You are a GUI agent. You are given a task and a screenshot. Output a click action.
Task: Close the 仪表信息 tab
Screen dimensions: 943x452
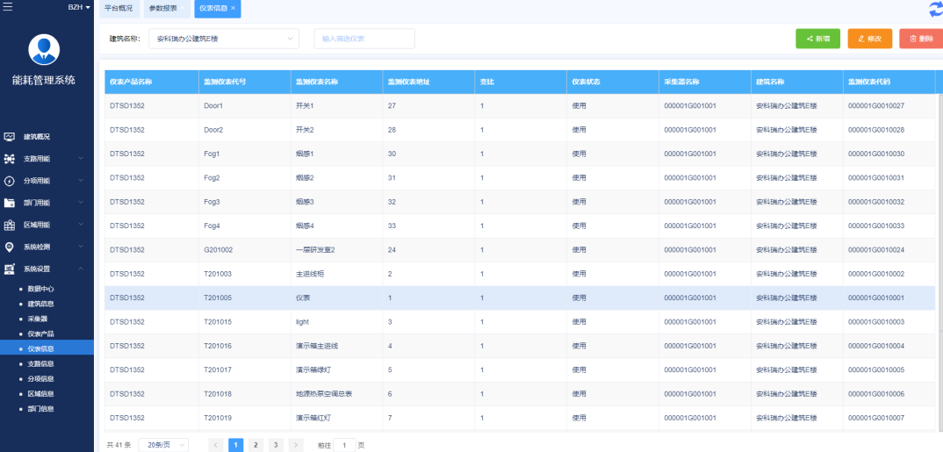point(233,8)
